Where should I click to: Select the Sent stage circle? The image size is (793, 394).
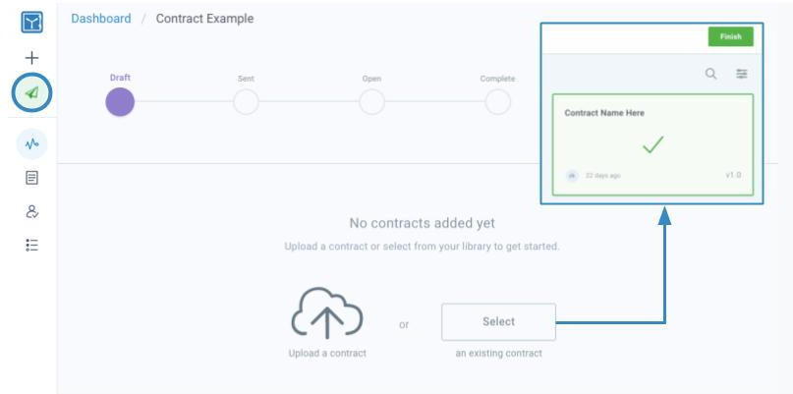click(x=246, y=101)
